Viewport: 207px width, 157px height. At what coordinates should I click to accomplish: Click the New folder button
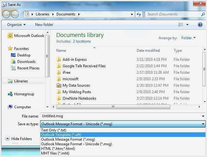[44, 25]
